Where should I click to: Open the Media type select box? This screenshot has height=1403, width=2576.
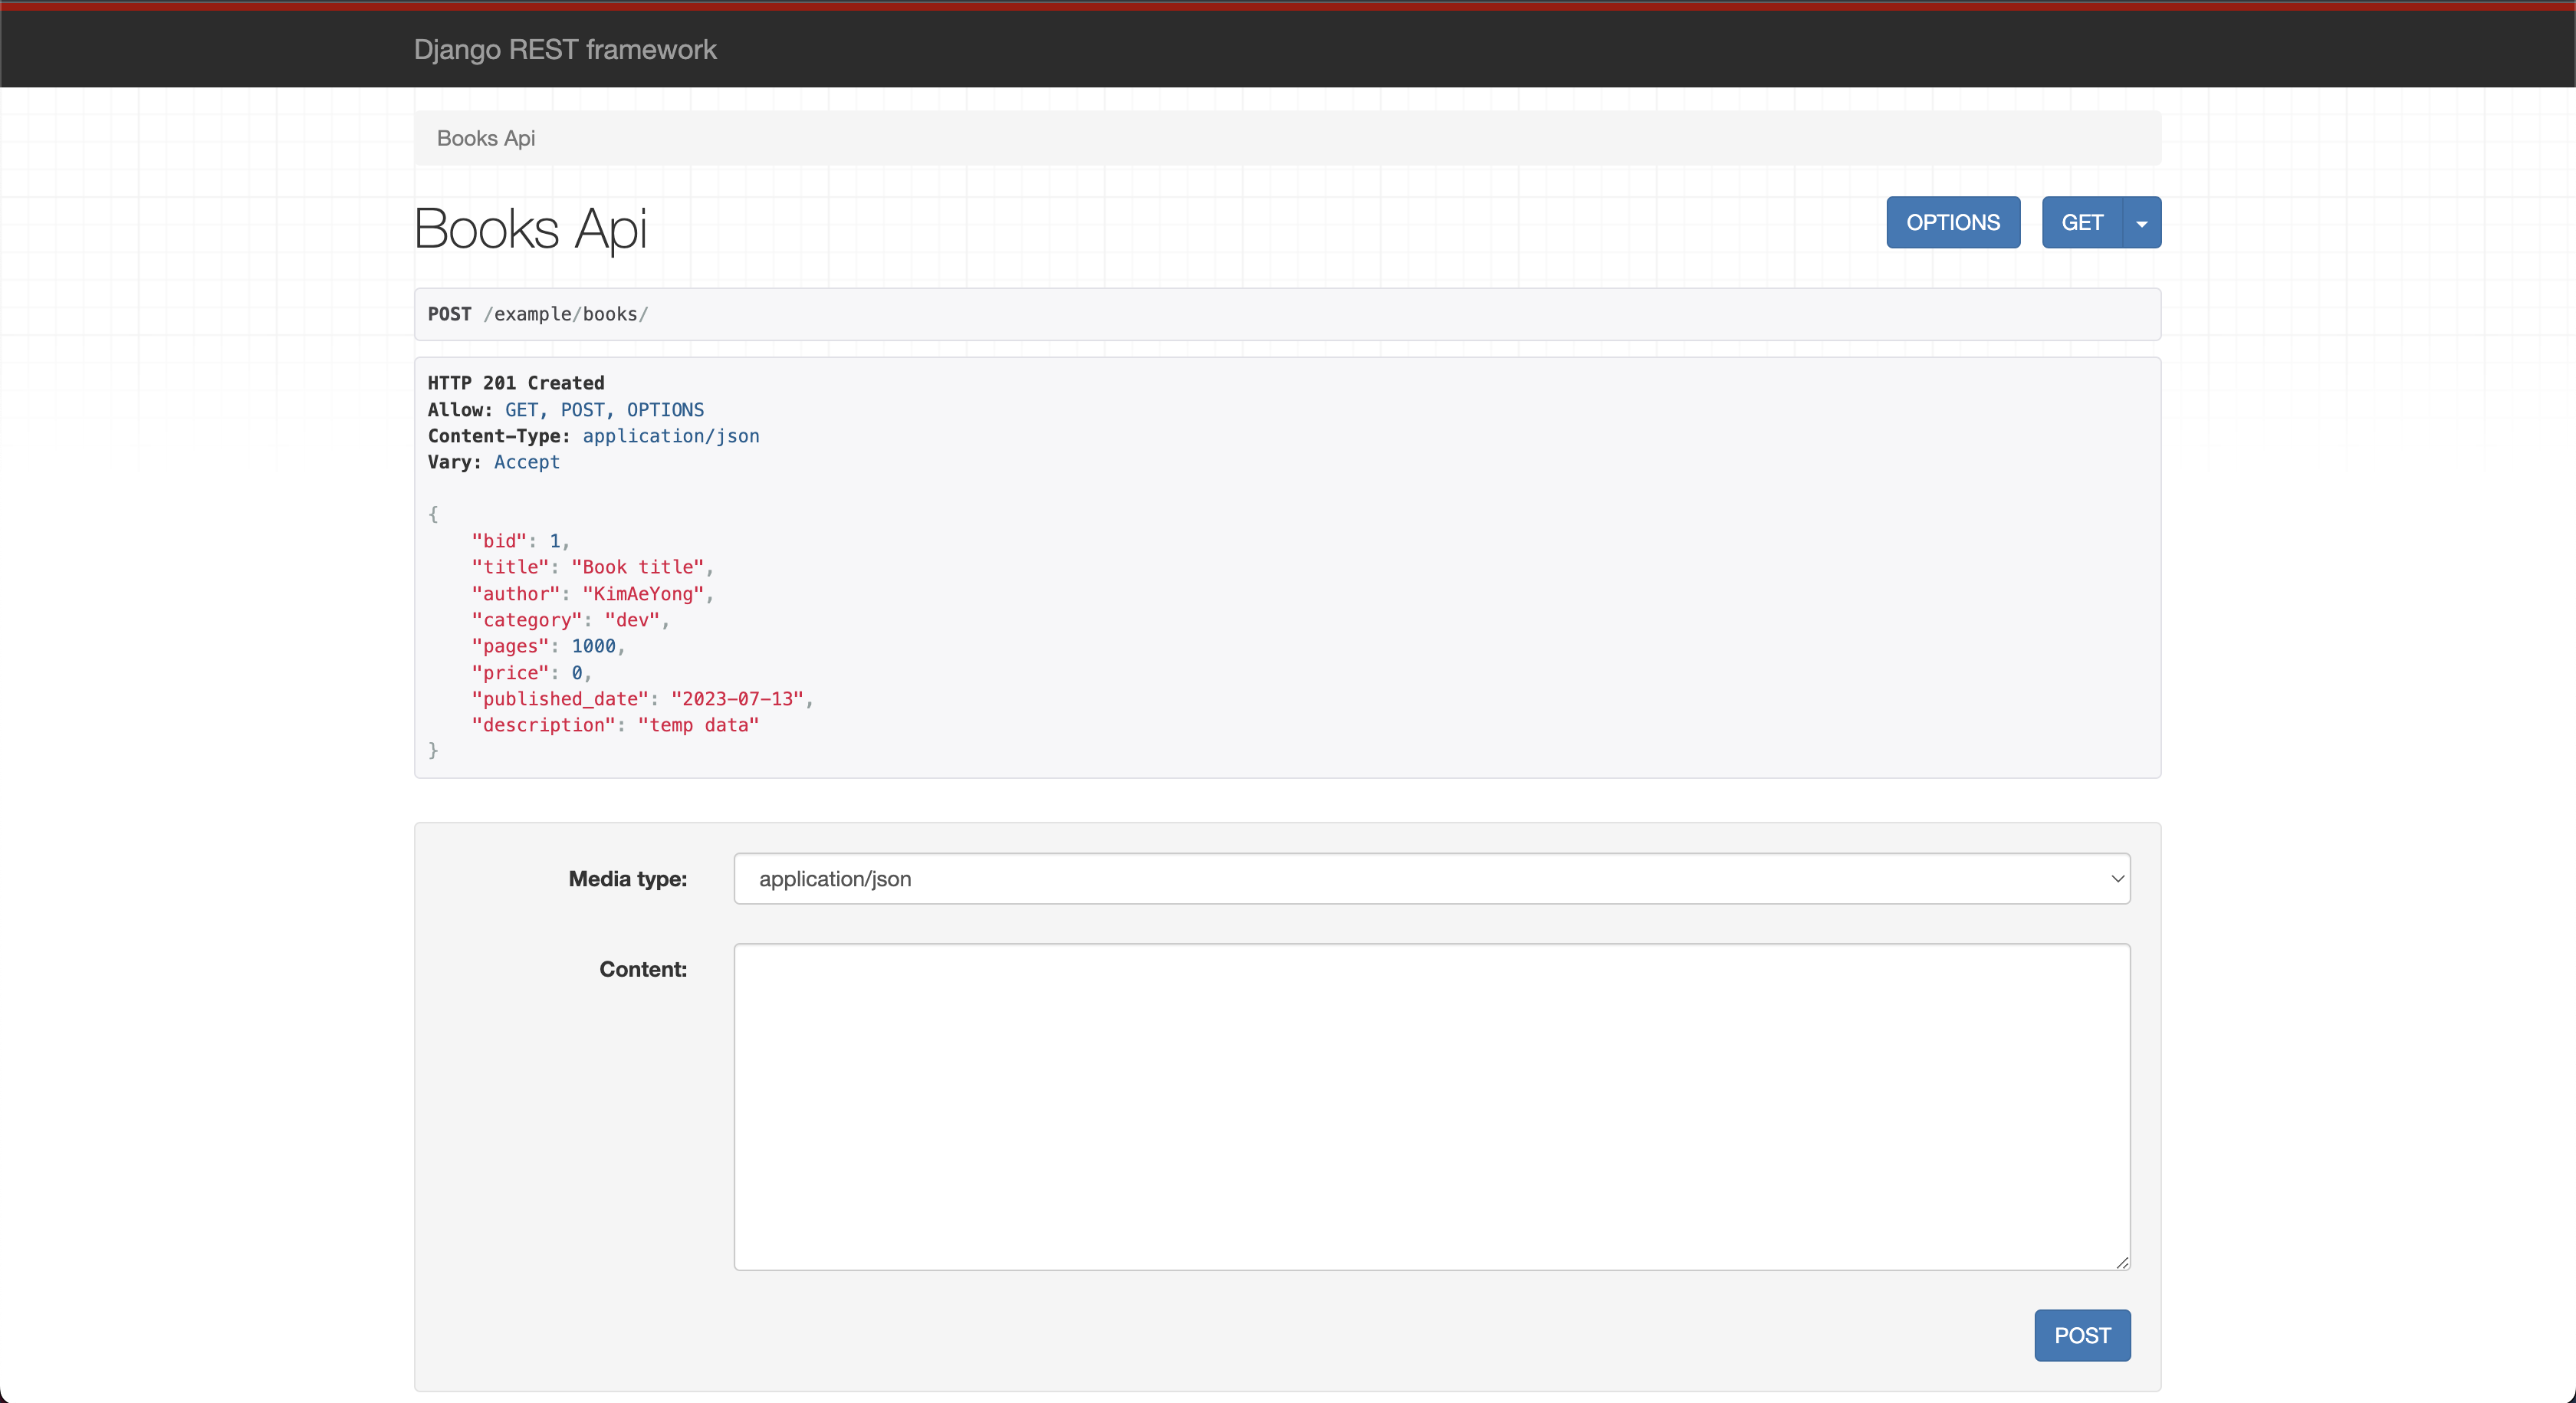tap(1431, 878)
